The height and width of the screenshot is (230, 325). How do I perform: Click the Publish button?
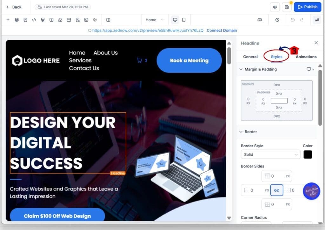(x=307, y=7)
